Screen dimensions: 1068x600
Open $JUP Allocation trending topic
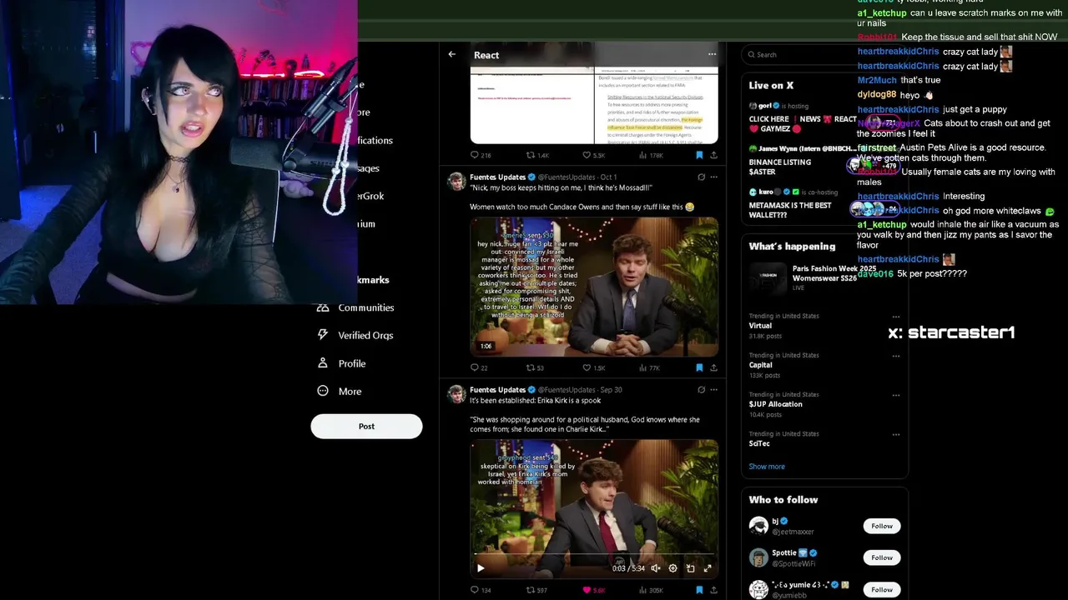point(775,404)
